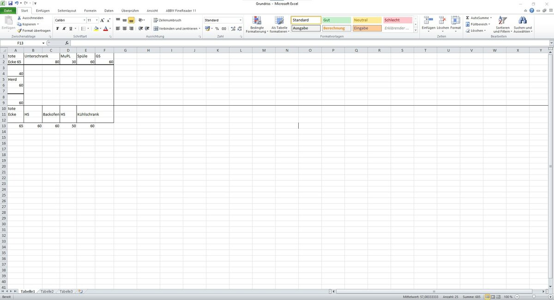Click the zoom slider handle
The width and height of the screenshot is (554, 300).
point(534,297)
